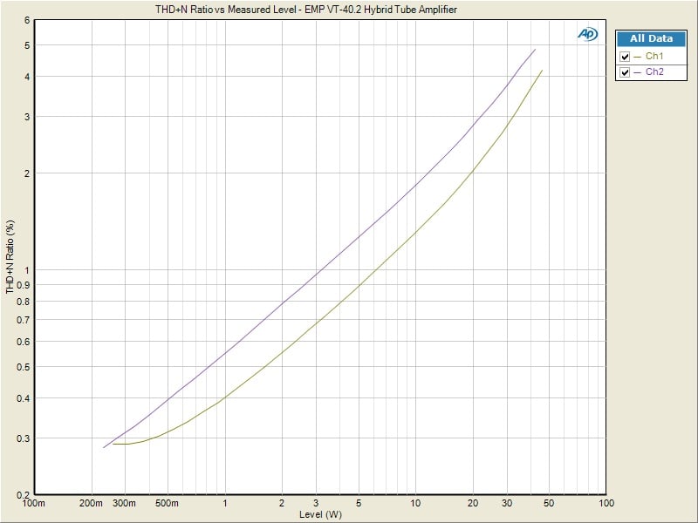Select the Ch2 label in the legend
This screenshot has width=698, height=523.
[x=654, y=72]
